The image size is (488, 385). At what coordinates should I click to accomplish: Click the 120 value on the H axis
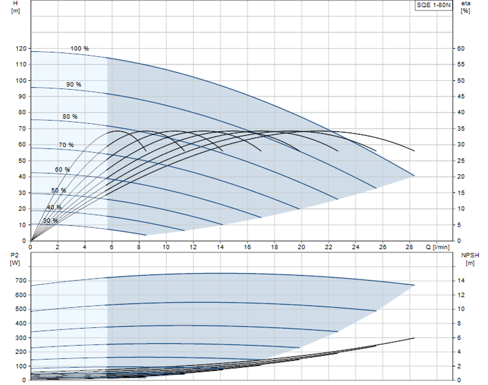[21, 48]
